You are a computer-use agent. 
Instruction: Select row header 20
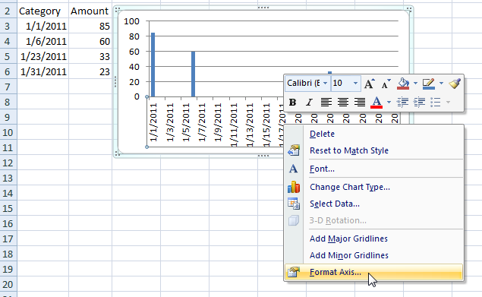click(8, 284)
